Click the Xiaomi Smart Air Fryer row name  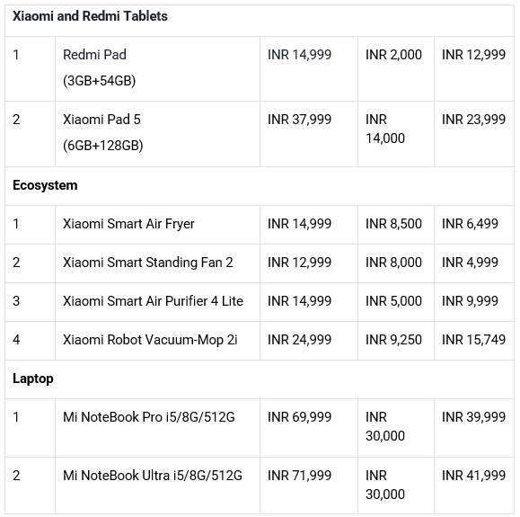click(x=128, y=224)
